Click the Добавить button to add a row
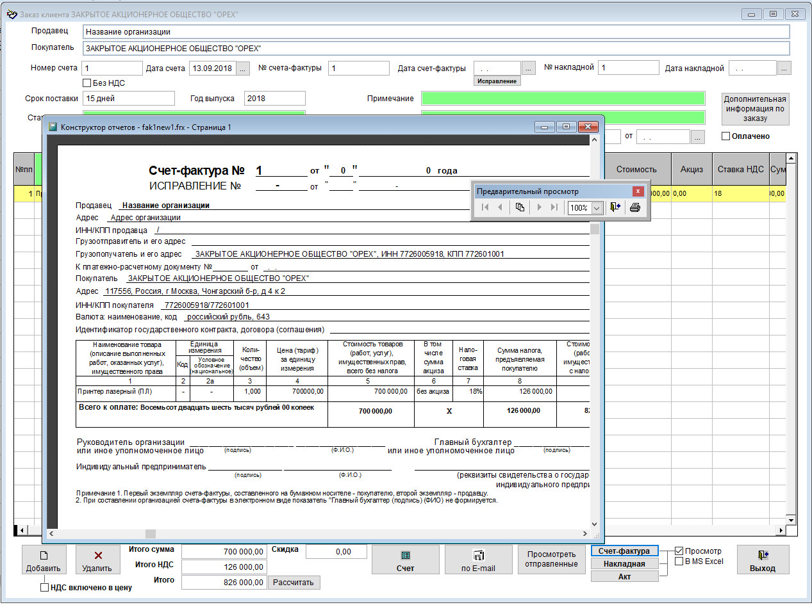The height and width of the screenshot is (605, 812). click(x=44, y=561)
